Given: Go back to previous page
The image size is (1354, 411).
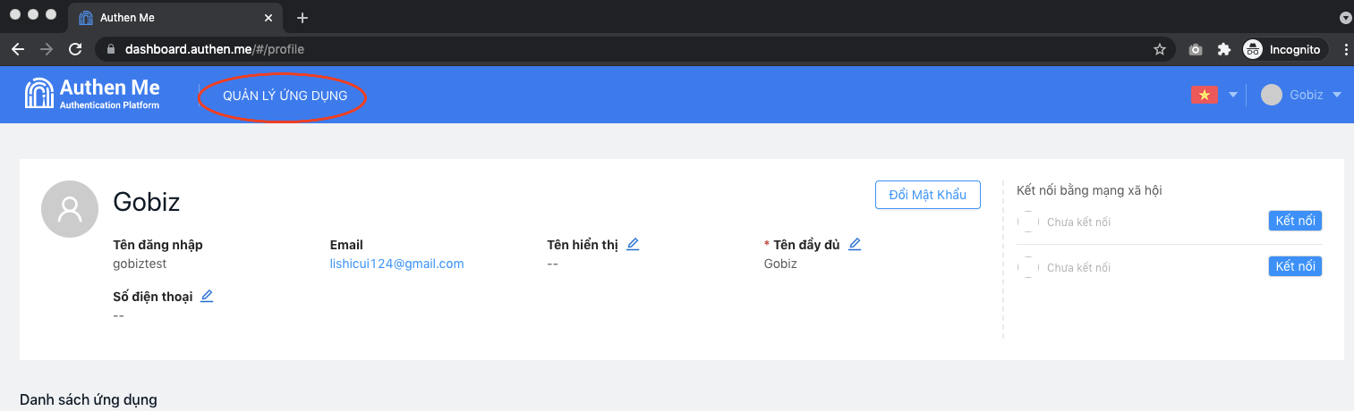Looking at the screenshot, I should pyautogui.click(x=18, y=50).
